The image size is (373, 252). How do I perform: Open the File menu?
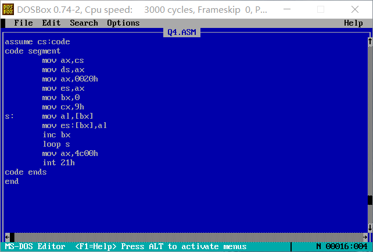(23, 23)
